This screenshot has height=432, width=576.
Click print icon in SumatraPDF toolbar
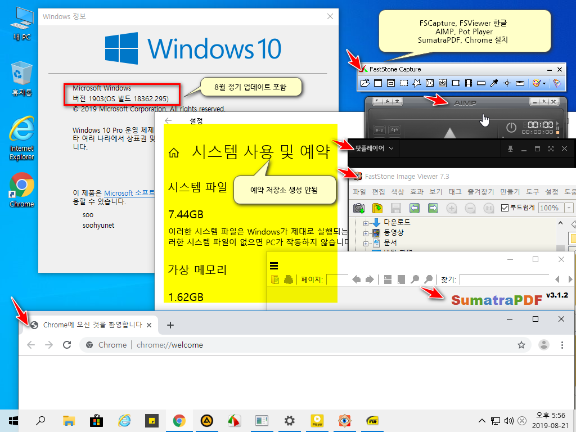[289, 280]
